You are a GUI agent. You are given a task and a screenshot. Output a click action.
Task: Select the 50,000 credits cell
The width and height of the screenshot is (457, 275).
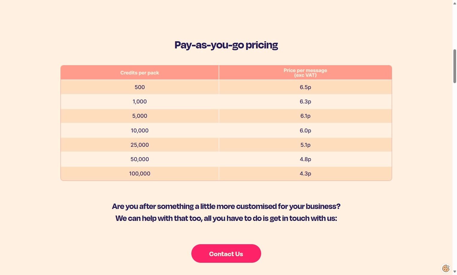click(140, 159)
